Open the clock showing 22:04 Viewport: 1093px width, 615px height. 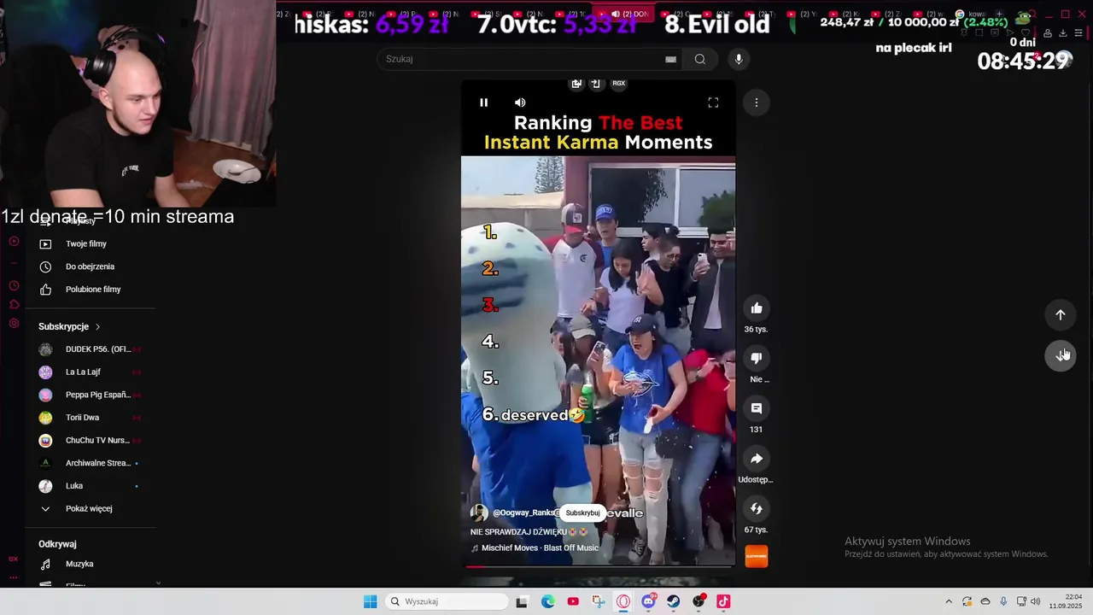[1066, 601]
